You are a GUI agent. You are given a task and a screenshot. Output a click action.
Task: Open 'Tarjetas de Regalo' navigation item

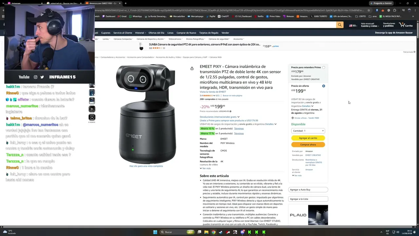click(x=209, y=33)
